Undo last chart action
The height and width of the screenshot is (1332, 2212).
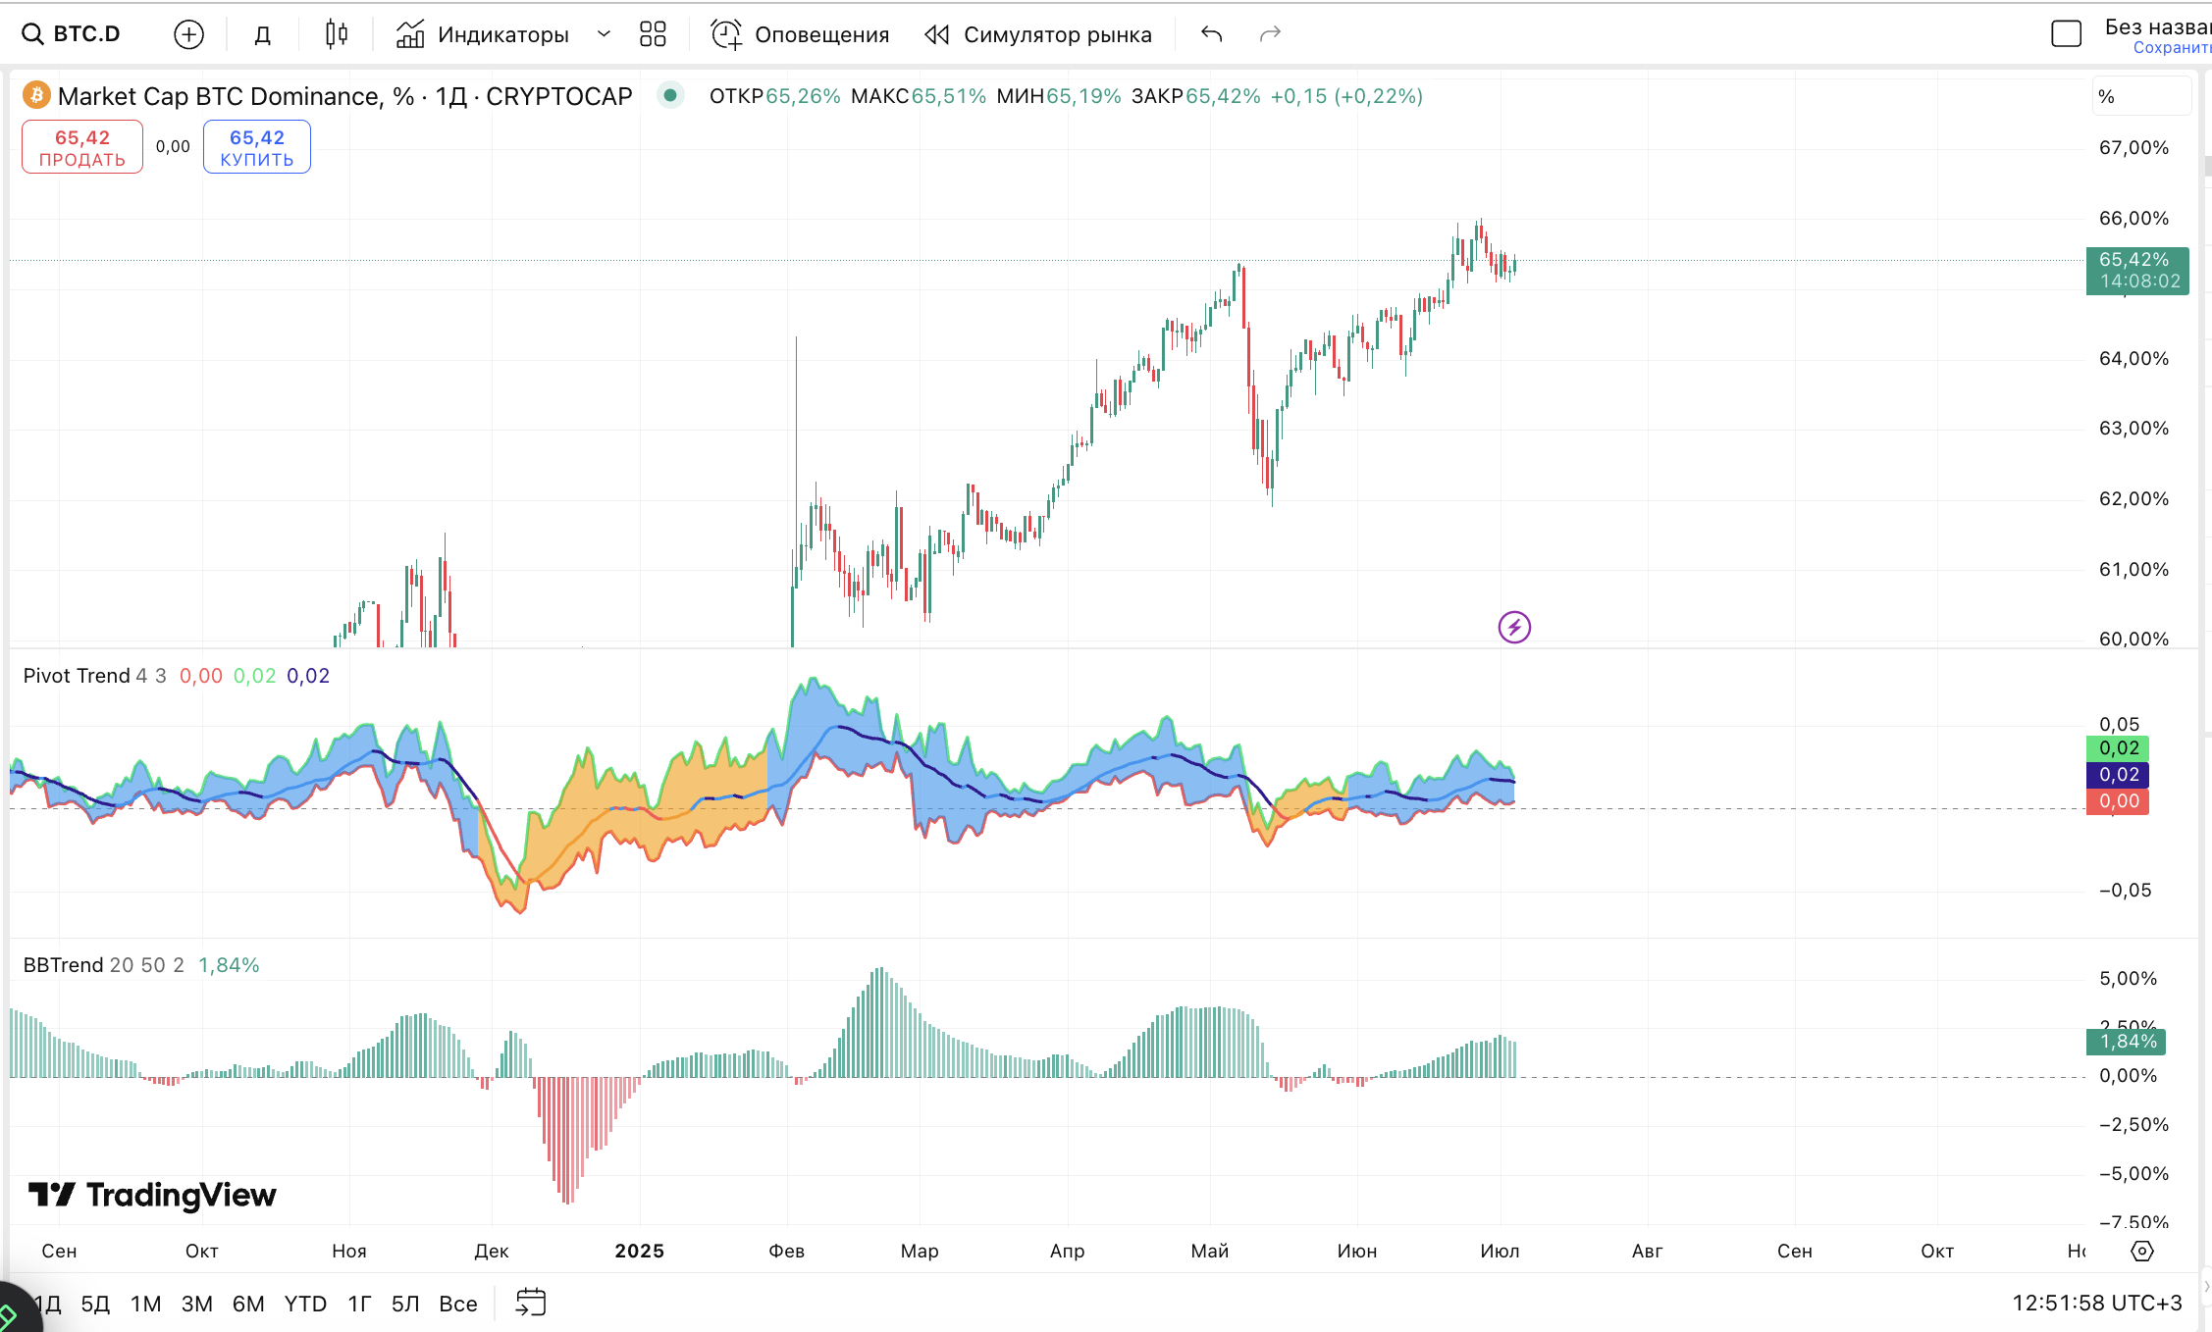(x=1212, y=34)
